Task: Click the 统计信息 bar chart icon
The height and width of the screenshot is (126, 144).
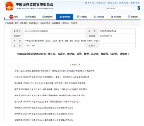Action: (x=112, y=17)
